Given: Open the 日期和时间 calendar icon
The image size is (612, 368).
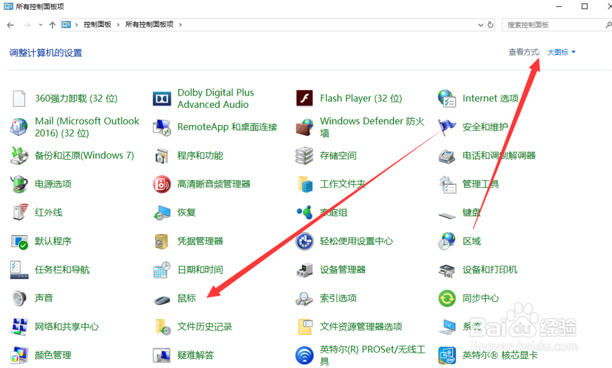Looking at the screenshot, I should click(162, 270).
